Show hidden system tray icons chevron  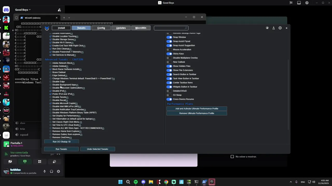click(x=291, y=182)
